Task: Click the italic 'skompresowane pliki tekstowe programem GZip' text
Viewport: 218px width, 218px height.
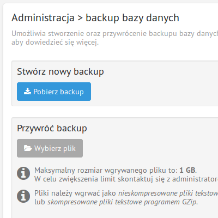Action: [x=122, y=202]
